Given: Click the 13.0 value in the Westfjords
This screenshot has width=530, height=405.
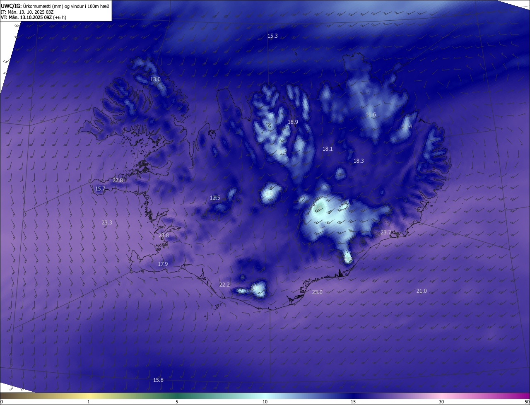Looking at the screenshot, I should (155, 79).
